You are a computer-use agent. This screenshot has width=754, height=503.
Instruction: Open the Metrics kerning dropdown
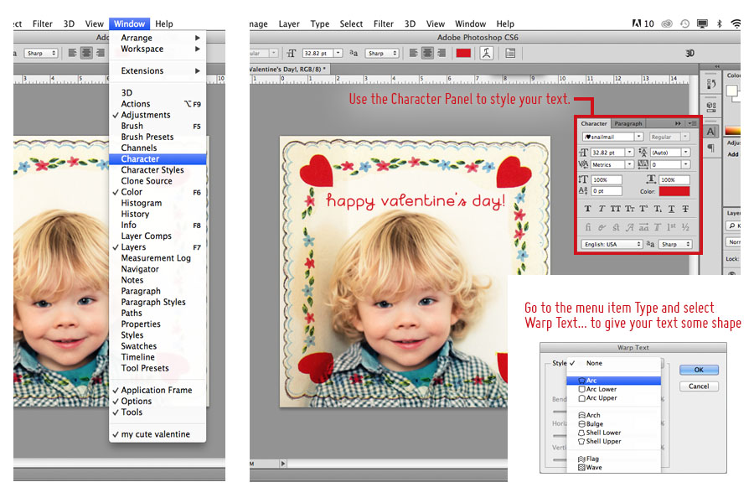629,164
